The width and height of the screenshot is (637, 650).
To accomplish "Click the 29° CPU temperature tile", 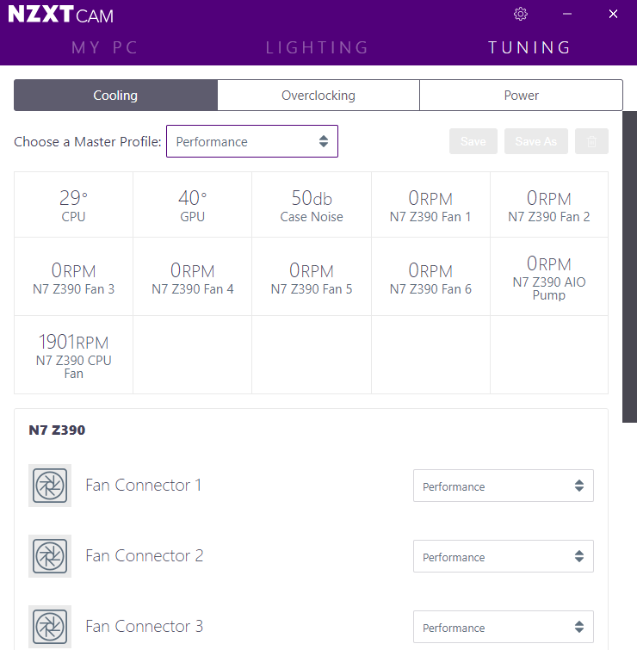I will tap(73, 205).
